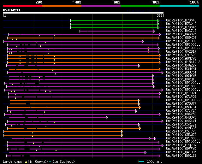
Task: Select the UniRef100_B6KLS9 label
Action: point(181,156)
